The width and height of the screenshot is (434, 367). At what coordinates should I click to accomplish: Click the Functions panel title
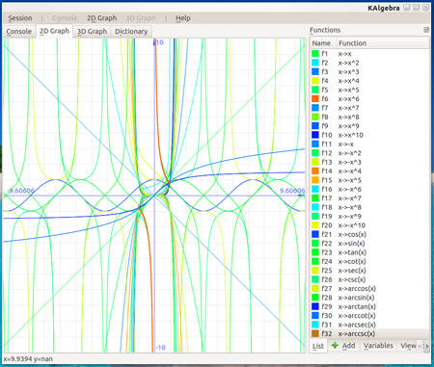coord(325,30)
